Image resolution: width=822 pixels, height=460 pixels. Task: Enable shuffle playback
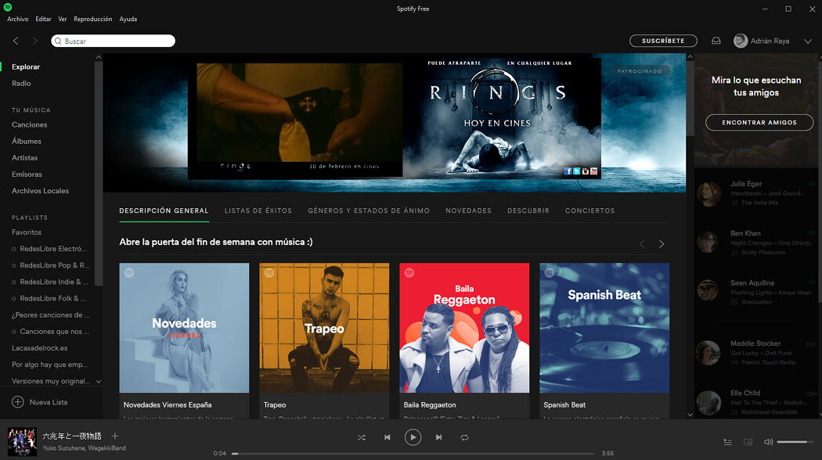[362, 437]
